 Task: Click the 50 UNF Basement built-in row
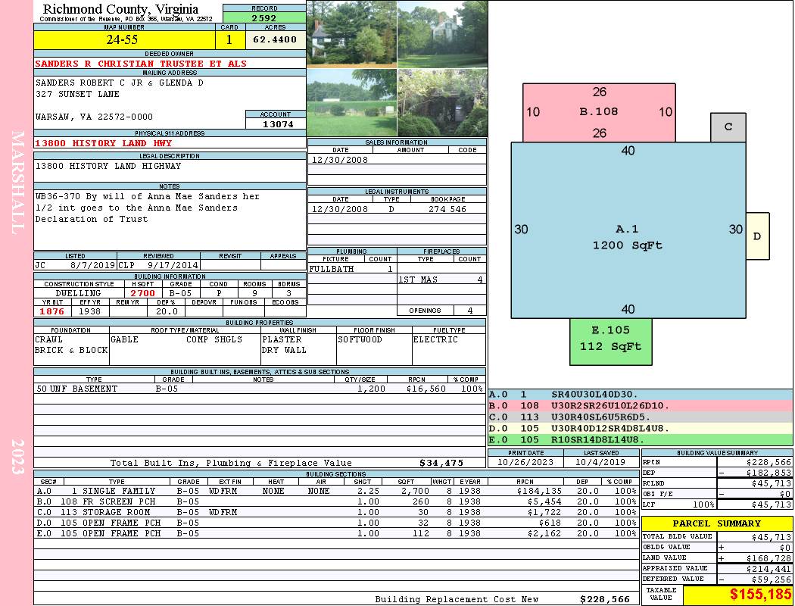260,389
